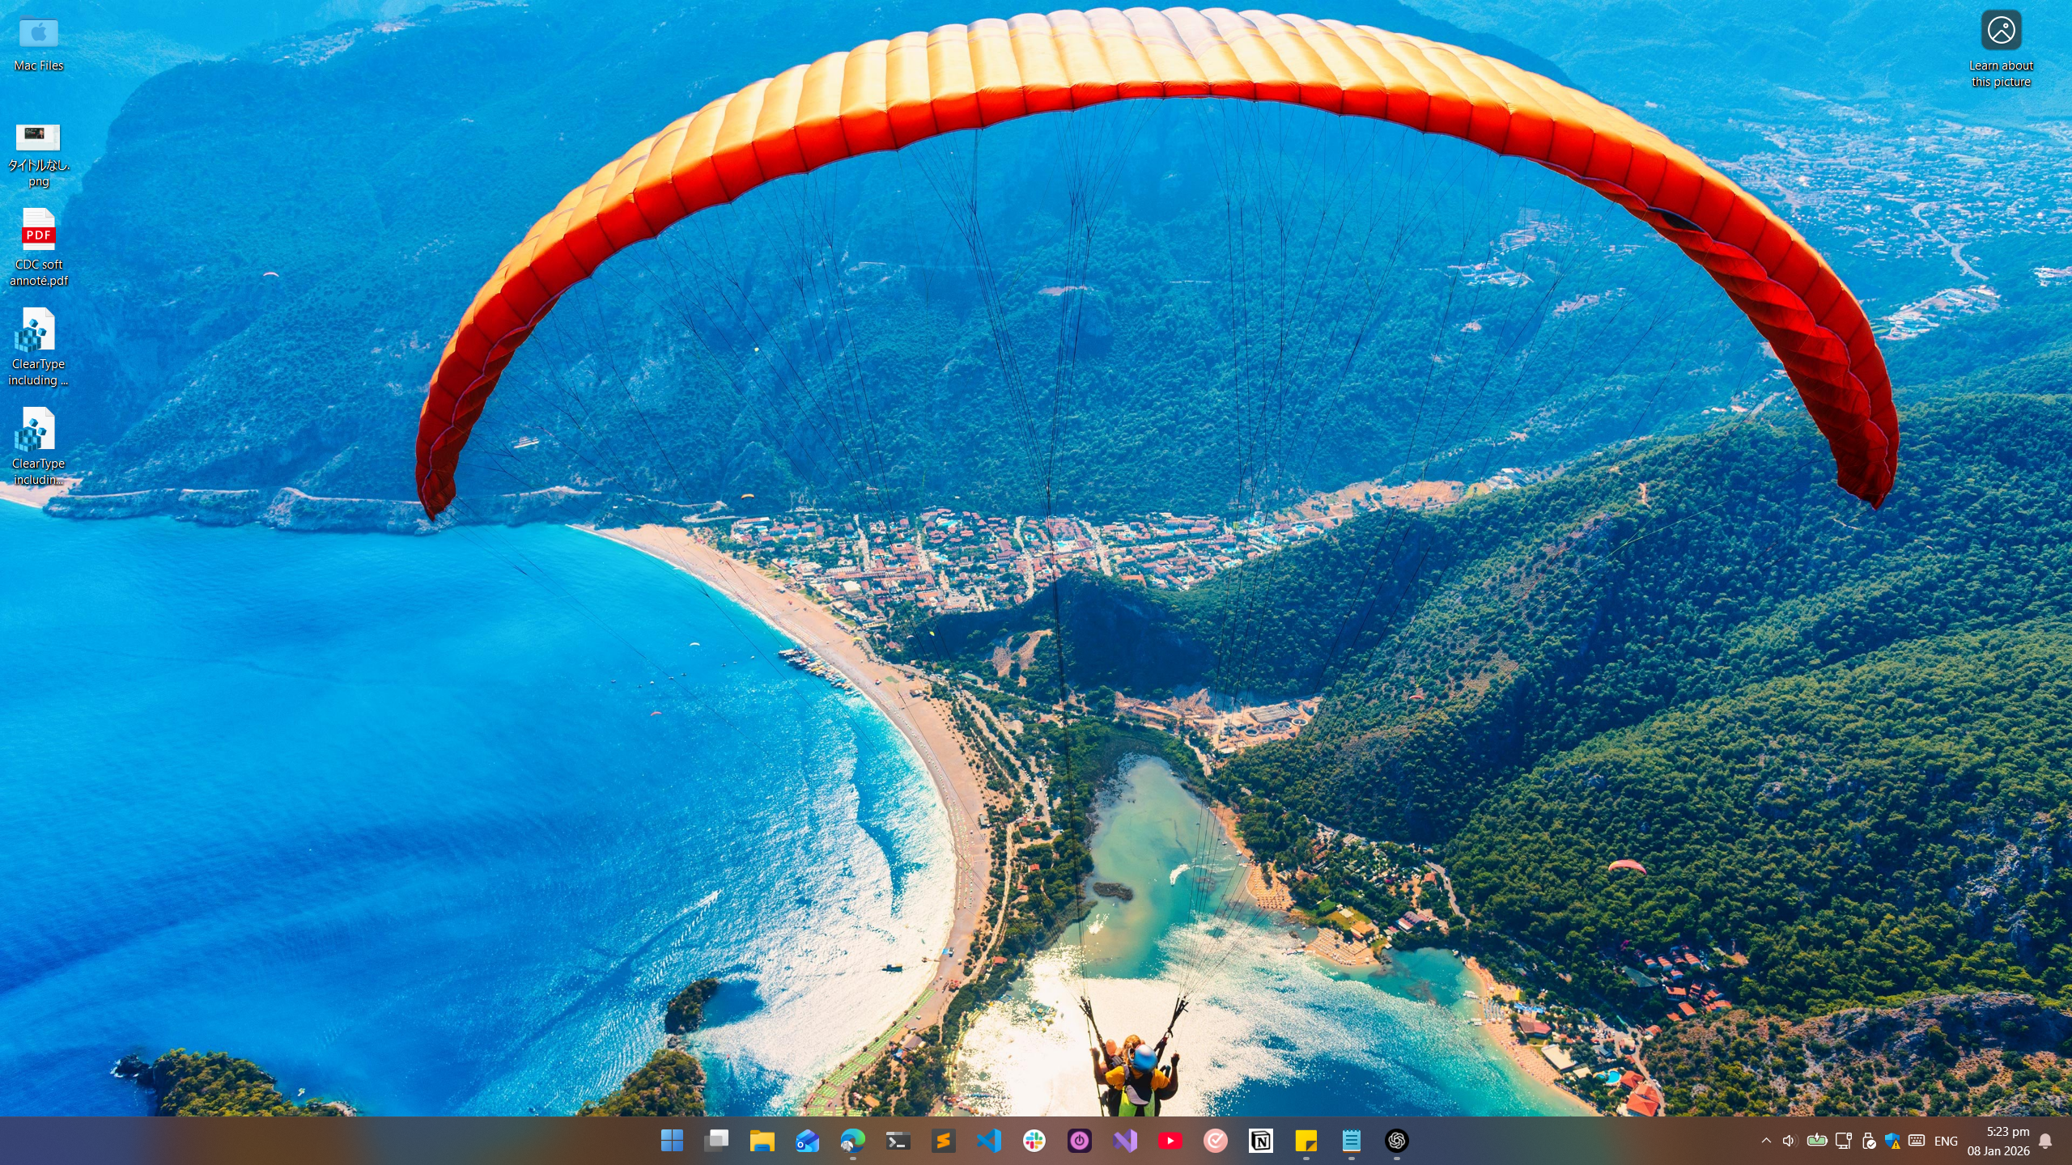Open the Windows Start menu
The image size is (2072, 1165).
pyautogui.click(x=672, y=1141)
